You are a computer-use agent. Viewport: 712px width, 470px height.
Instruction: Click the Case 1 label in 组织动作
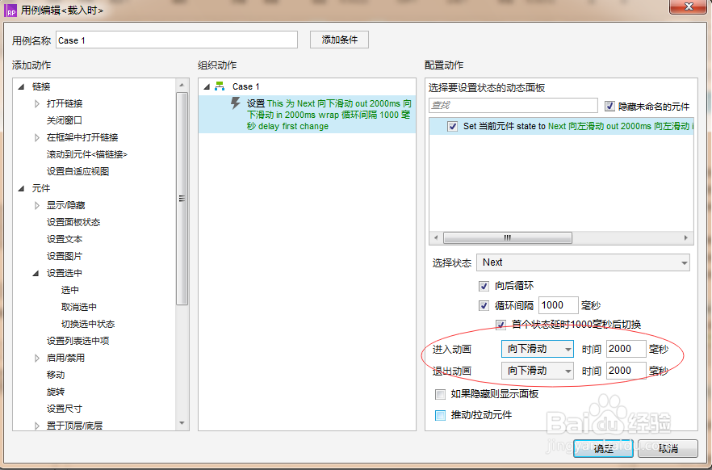point(245,86)
